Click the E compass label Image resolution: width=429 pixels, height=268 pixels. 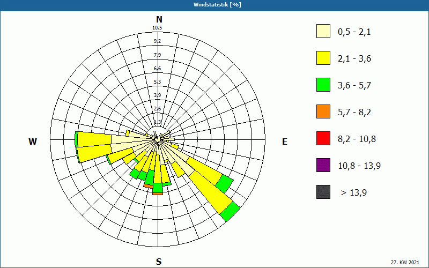point(285,142)
